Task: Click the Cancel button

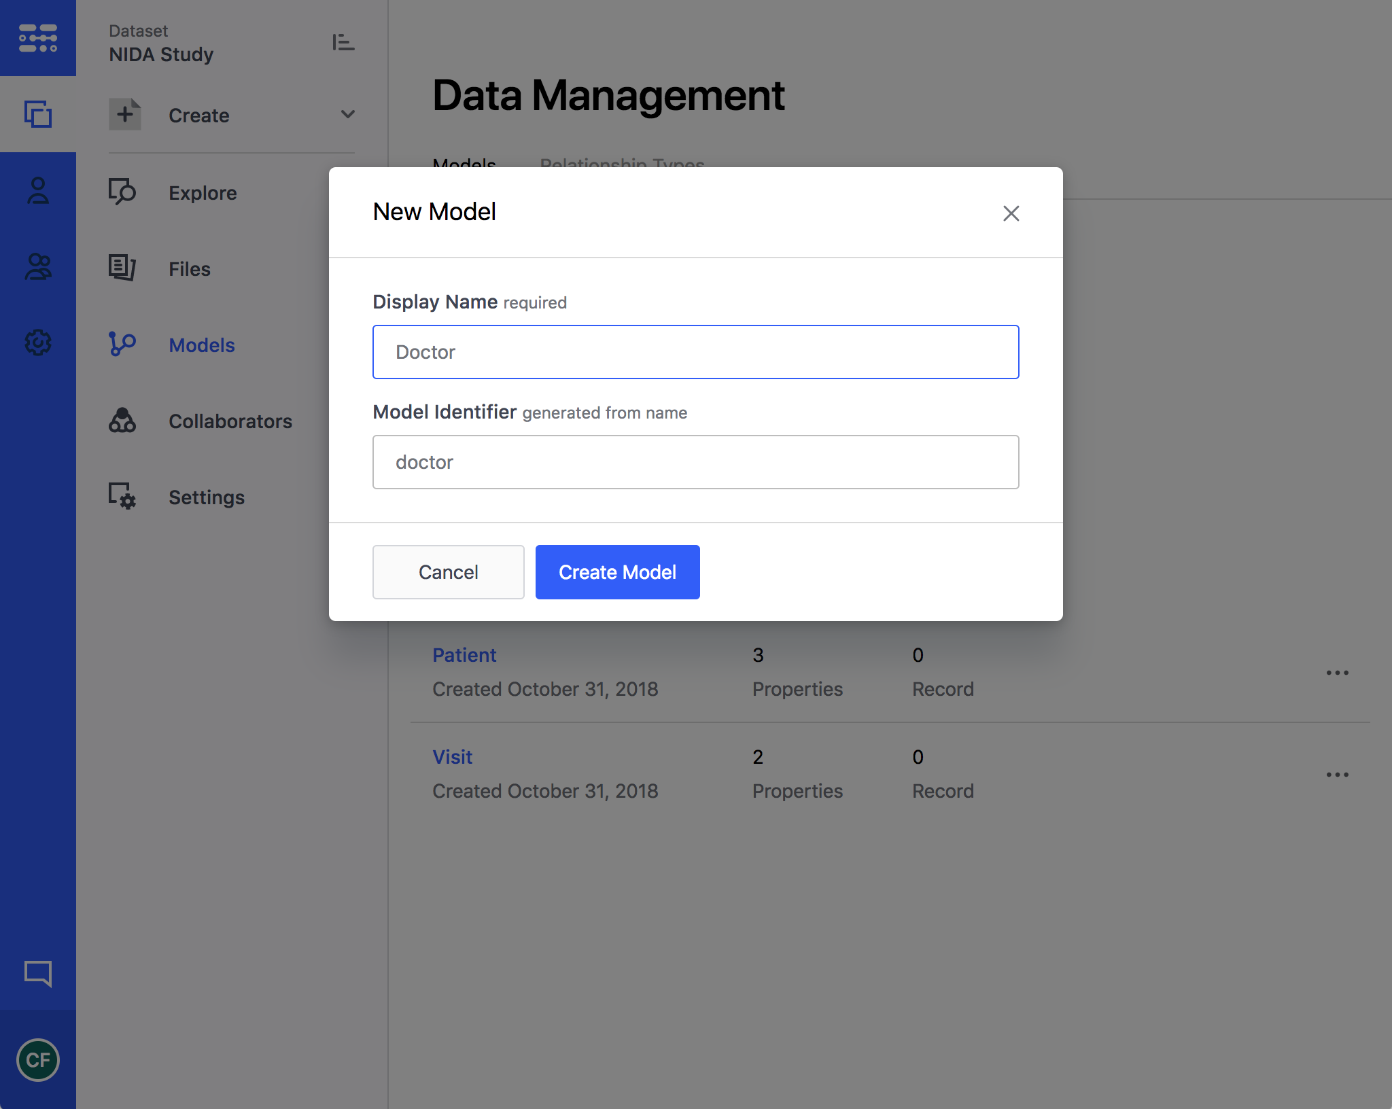Action: tap(448, 572)
